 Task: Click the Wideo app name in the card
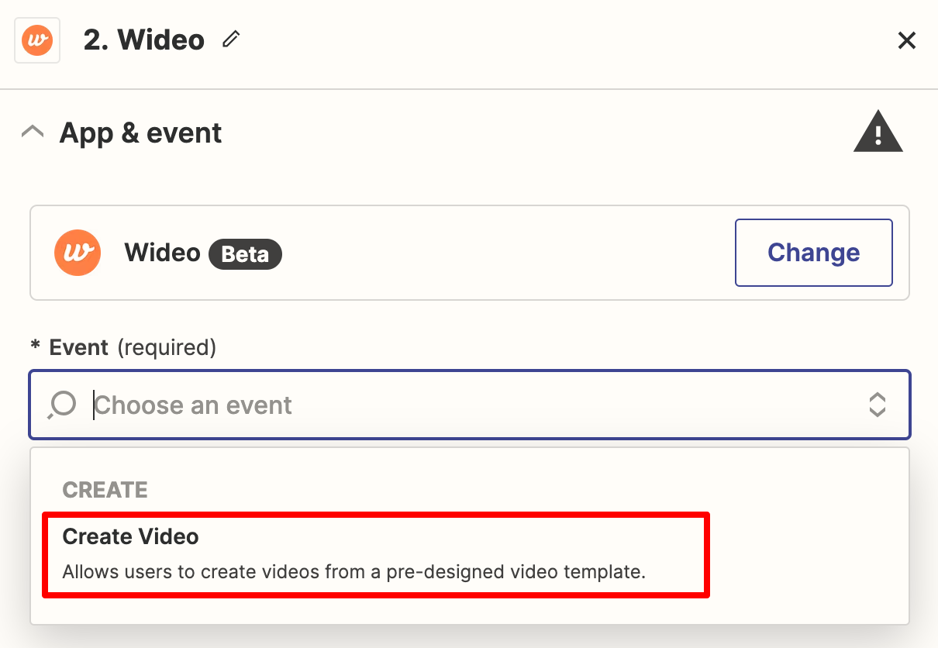pyautogui.click(x=162, y=253)
